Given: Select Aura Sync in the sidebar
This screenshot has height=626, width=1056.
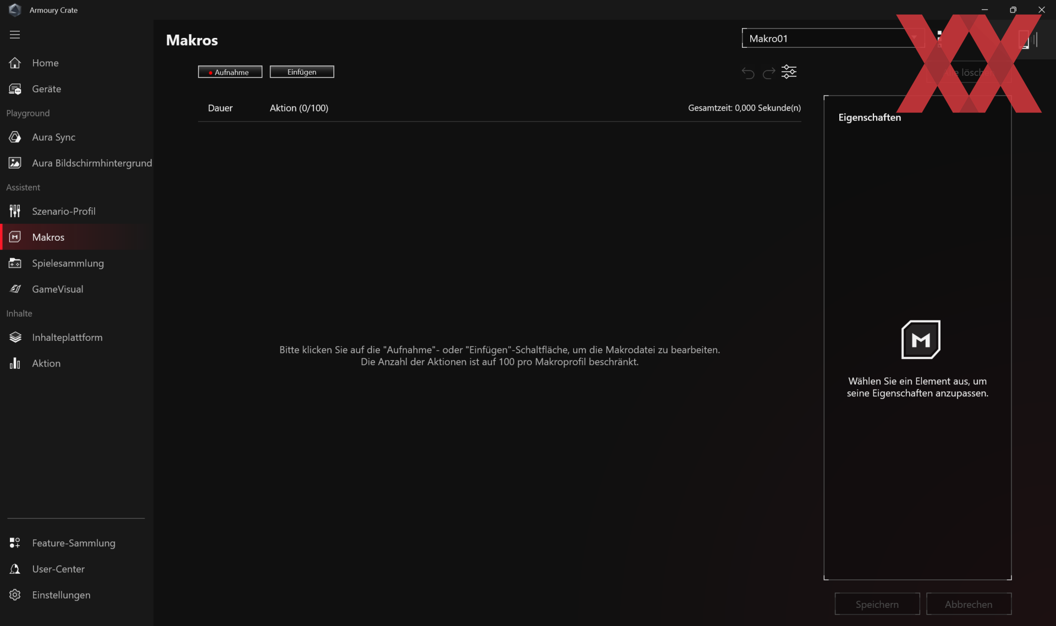Looking at the screenshot, I should coord(76,137).
